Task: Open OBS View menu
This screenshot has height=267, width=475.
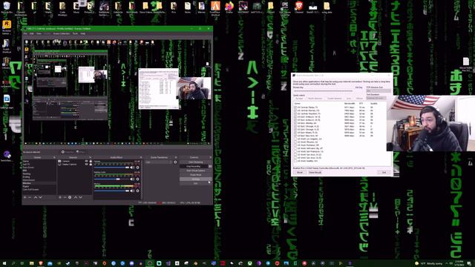Action: point(39,33)
